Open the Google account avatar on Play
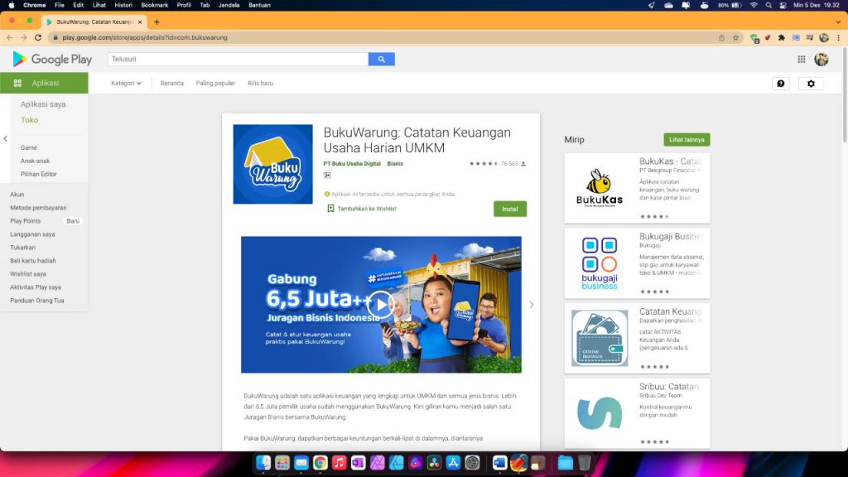 click(821, 59)
